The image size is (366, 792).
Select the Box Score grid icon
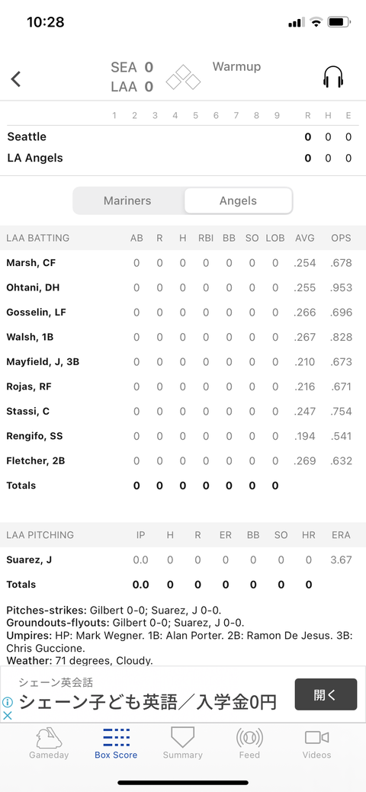116,737
